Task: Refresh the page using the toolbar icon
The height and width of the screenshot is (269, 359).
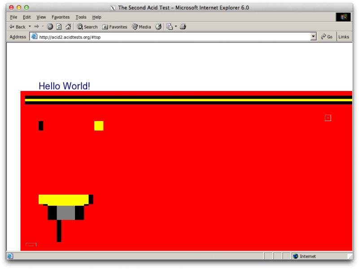Action: coord(59,27)
